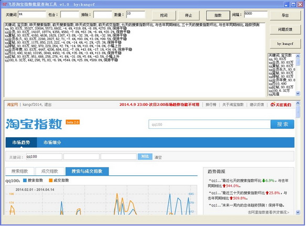Select the qq100 result row in output
Viewport: 306px width, 226px height.
tap(61, 60)
